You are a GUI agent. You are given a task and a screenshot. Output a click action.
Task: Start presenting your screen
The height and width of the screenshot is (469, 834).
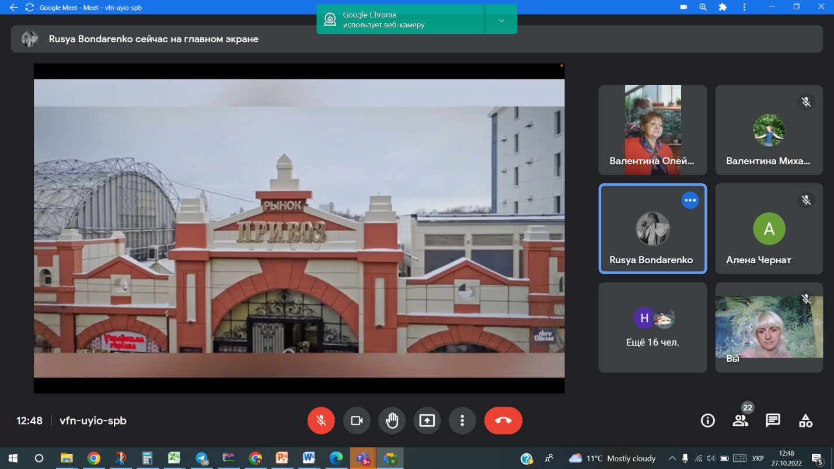[427, 421]
